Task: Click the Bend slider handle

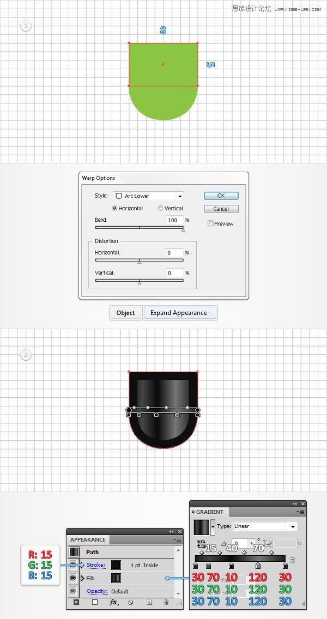Action: coord(183,229)
